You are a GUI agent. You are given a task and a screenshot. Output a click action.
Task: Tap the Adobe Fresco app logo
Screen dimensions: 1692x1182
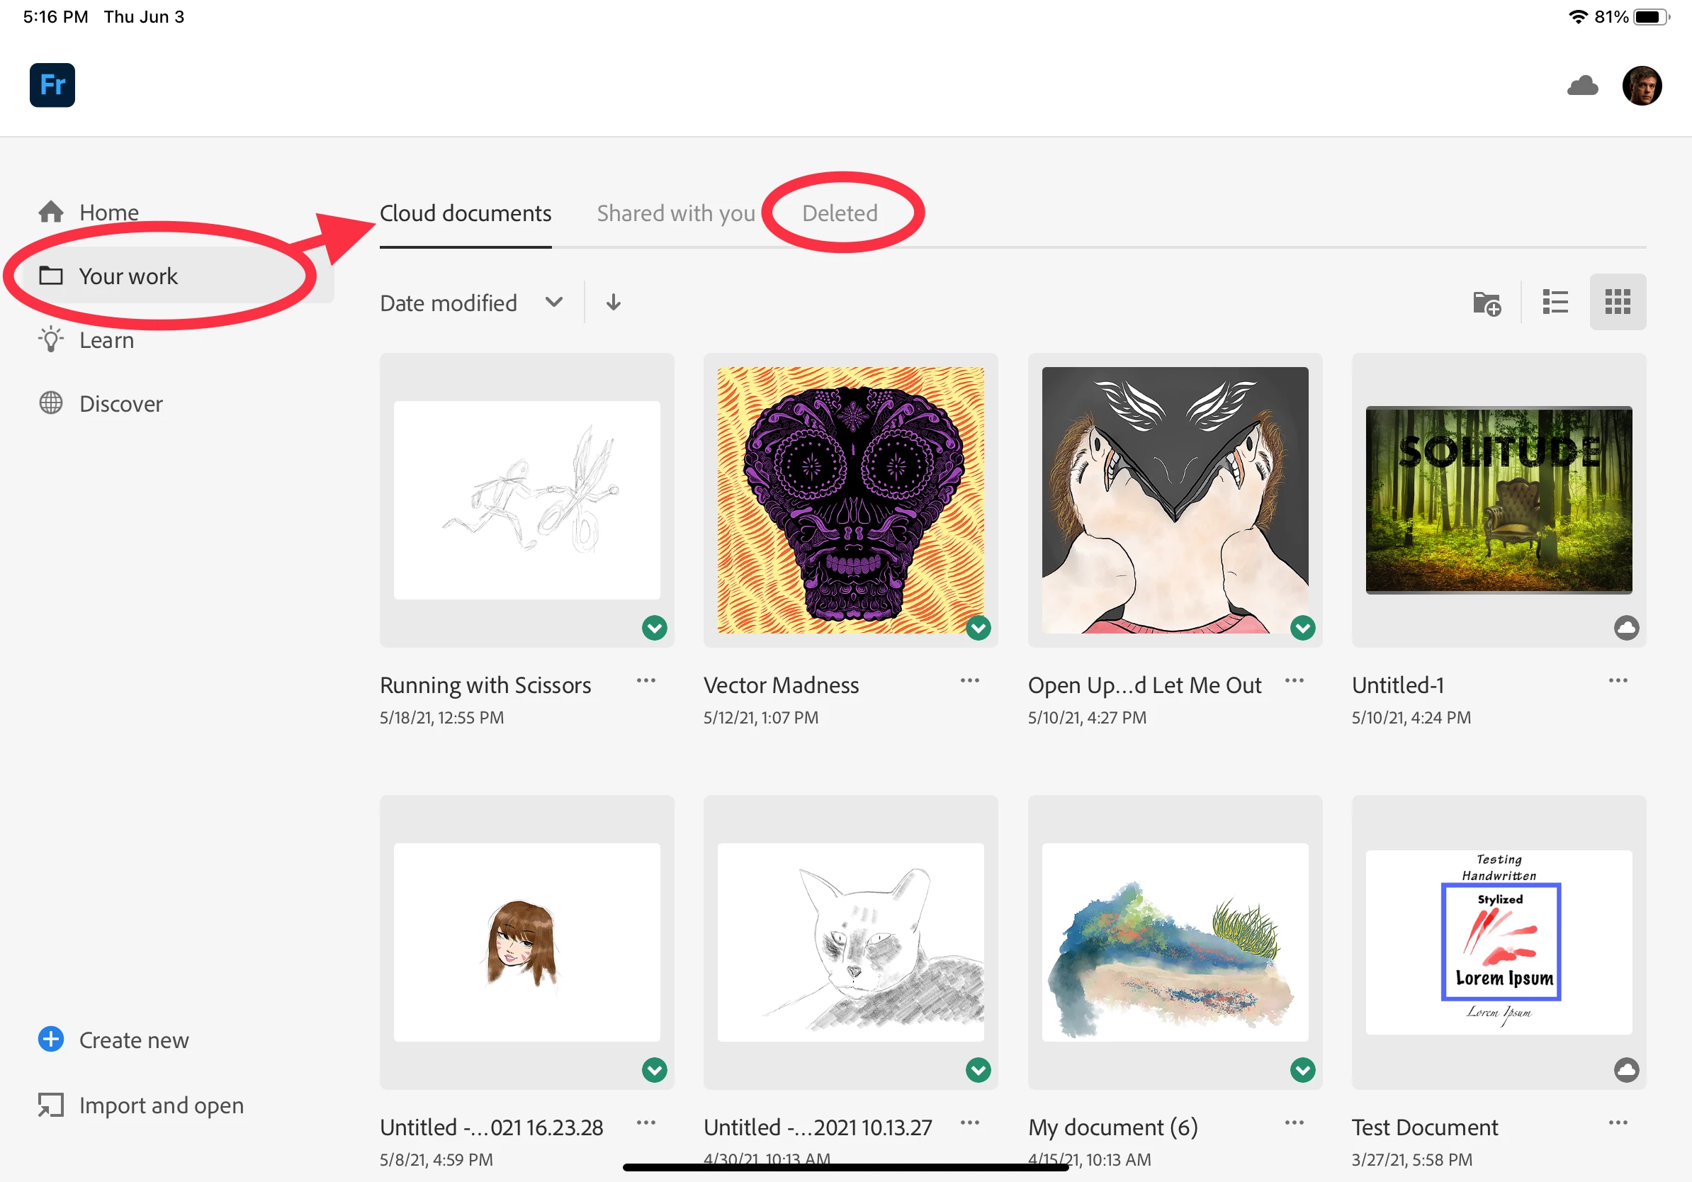pyautogui.click(x=52, y=85)
